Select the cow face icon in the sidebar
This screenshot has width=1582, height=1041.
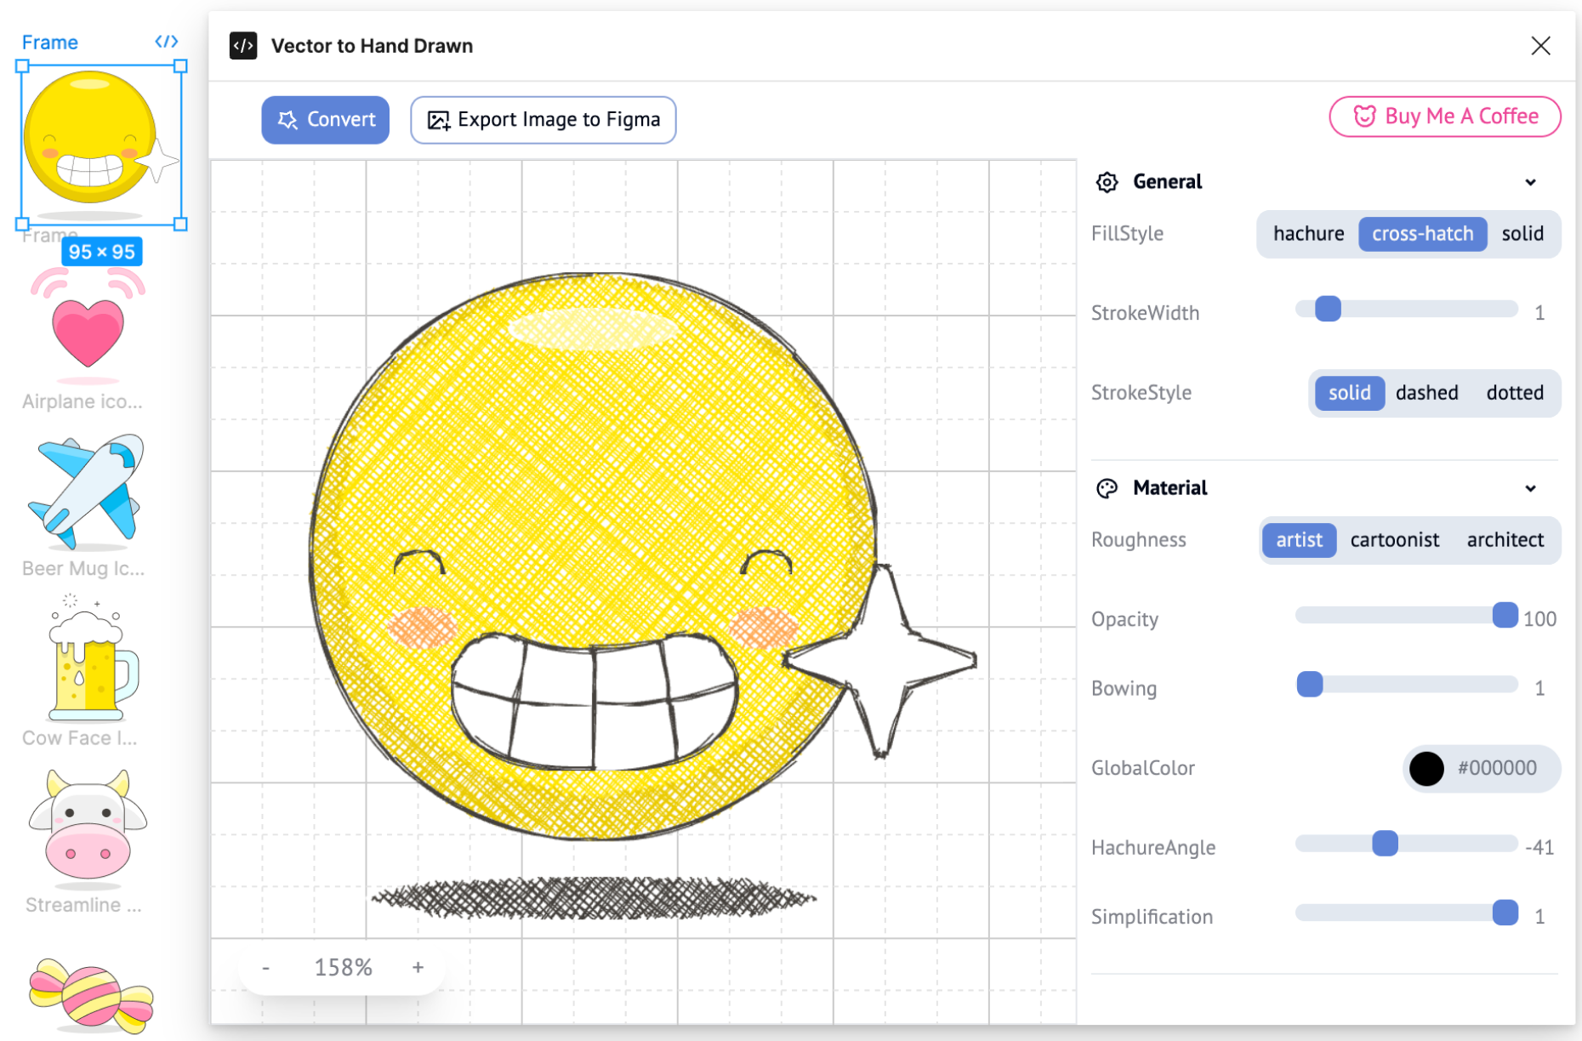click(88, 824)
